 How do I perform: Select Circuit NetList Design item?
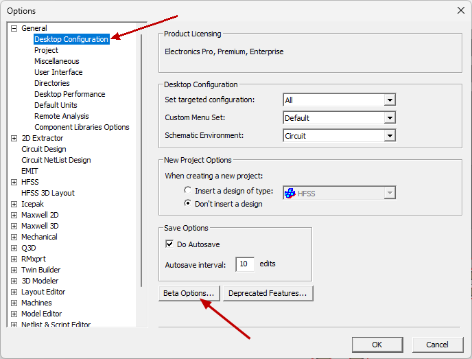pos(56,160)
